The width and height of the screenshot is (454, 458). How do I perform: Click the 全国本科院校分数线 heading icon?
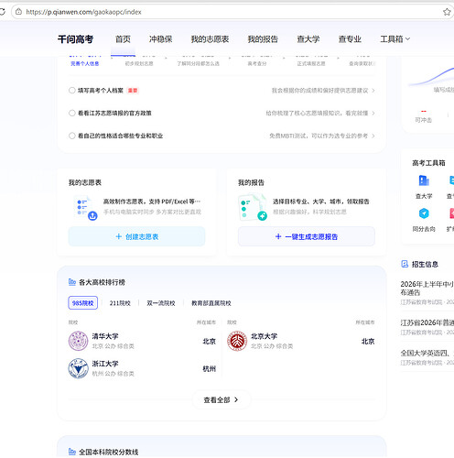72,452
